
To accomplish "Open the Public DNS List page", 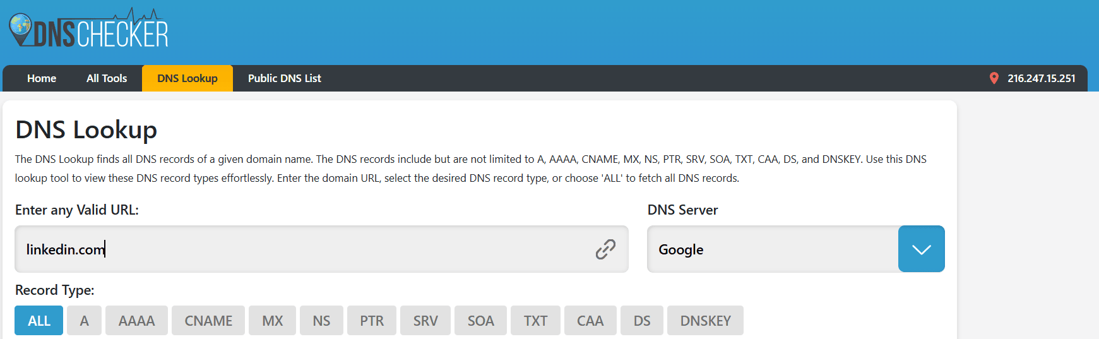I will (x=285, y=78).
